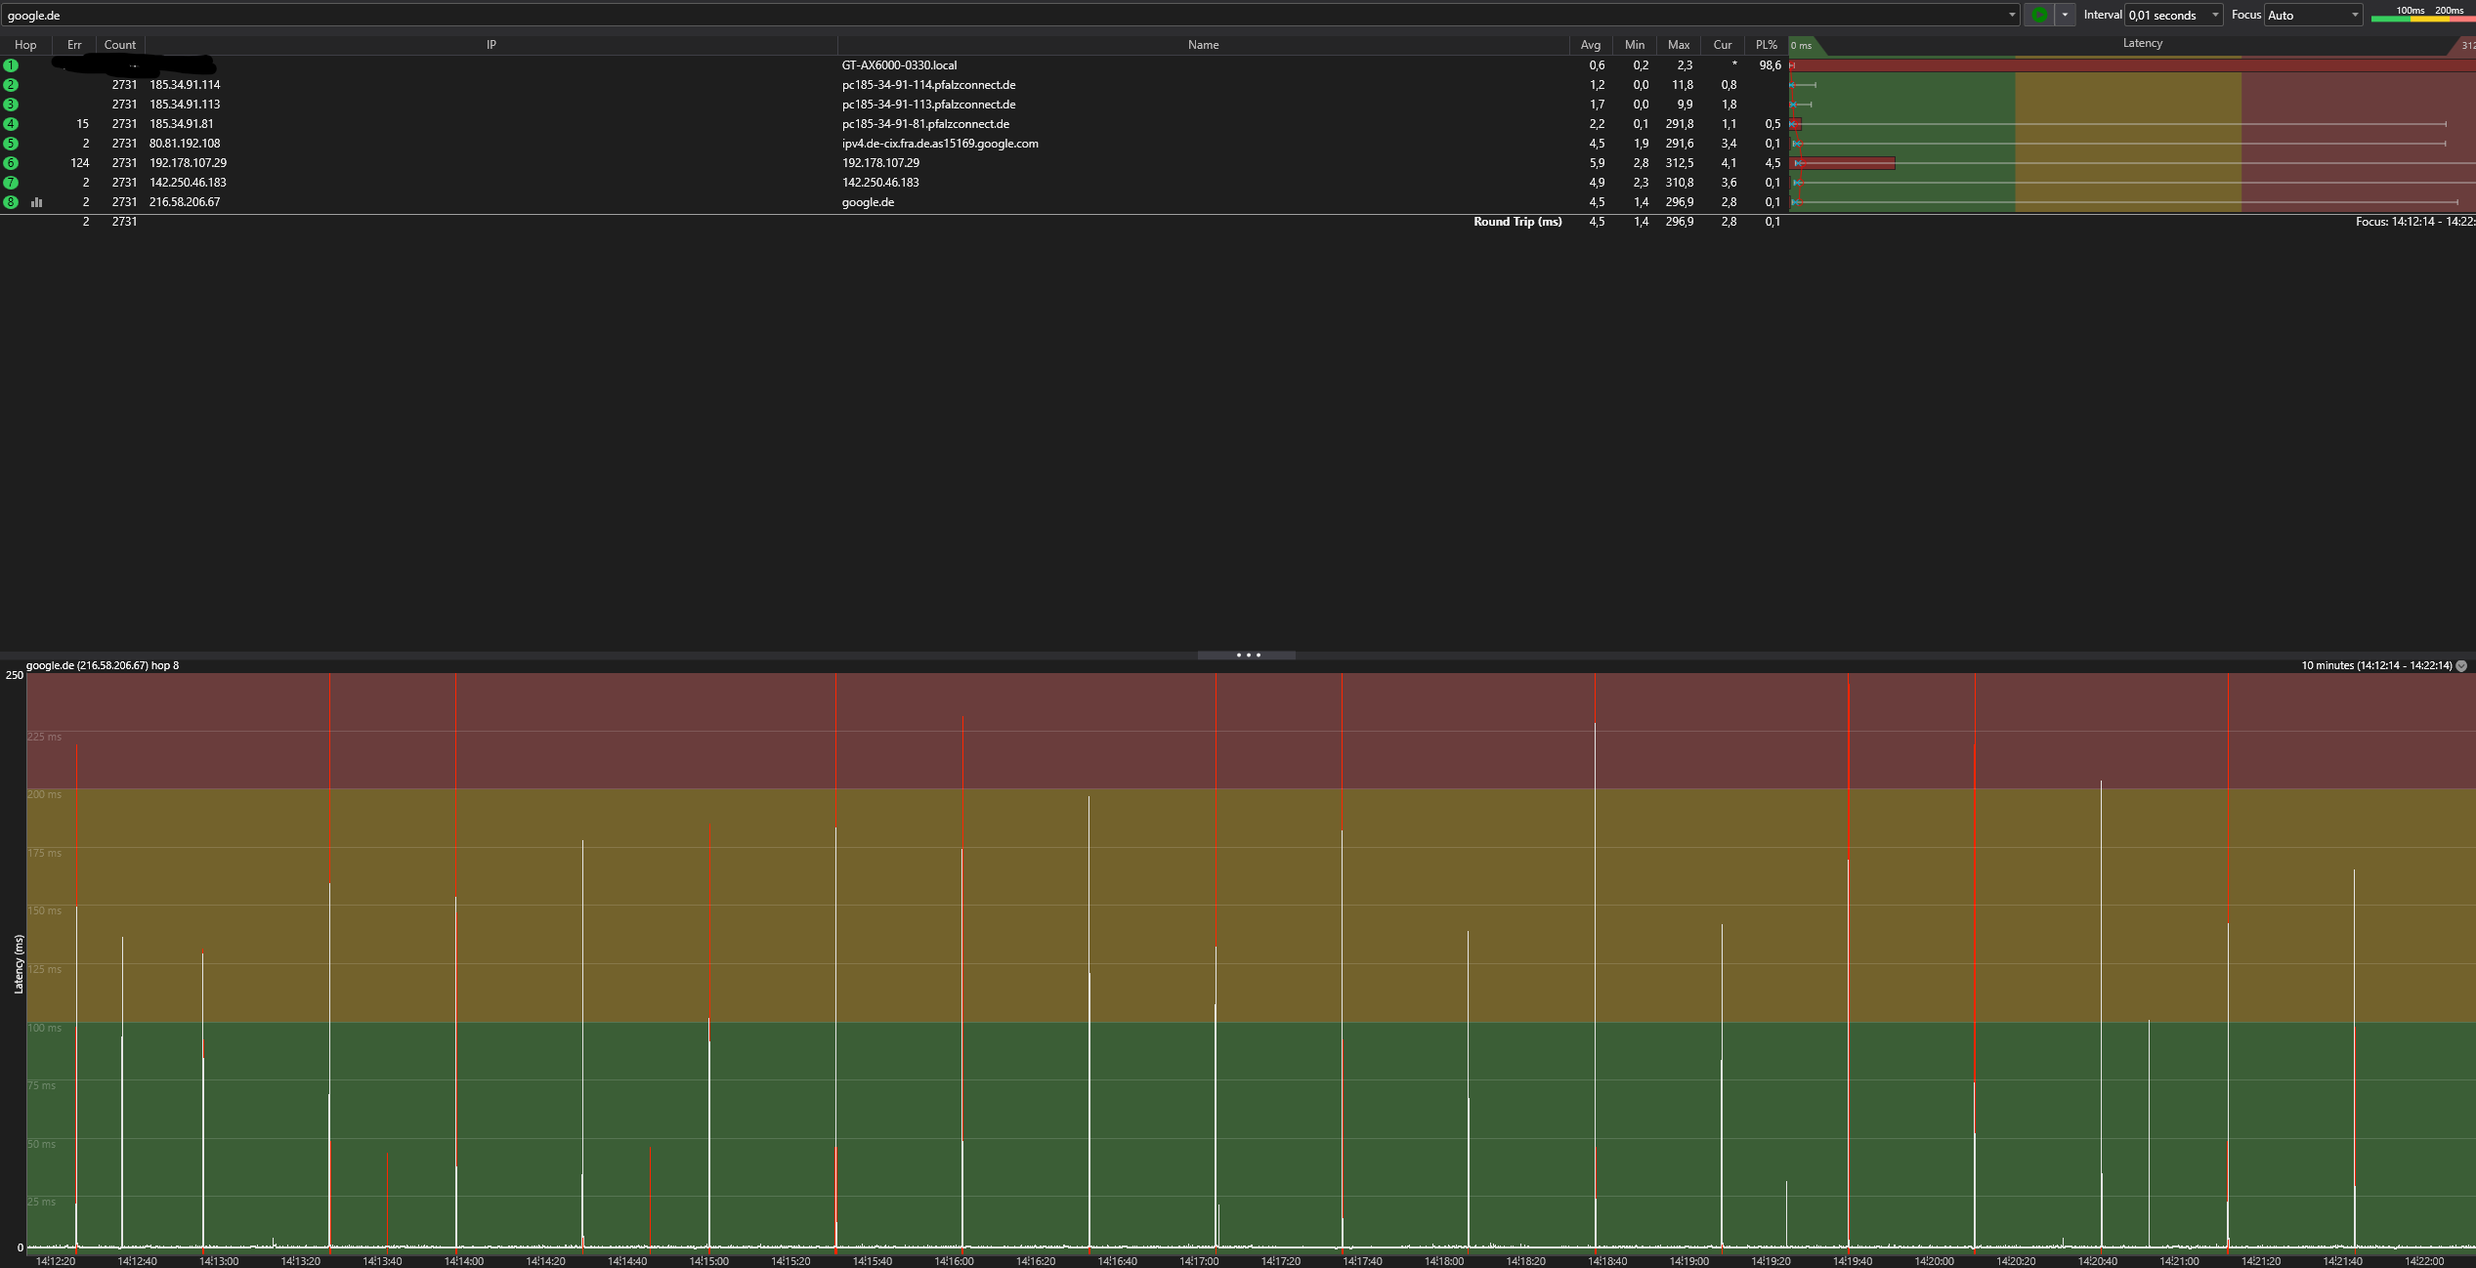Click the hop 6 packet loss bar
The image size is (2476, 1268).
[x=1844, y=163]
